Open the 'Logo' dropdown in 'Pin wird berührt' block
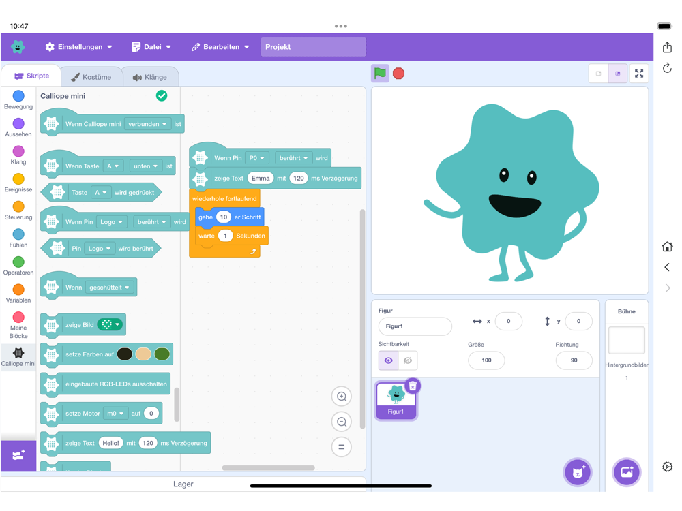This screenshot has width=682, height=511. 100,249
